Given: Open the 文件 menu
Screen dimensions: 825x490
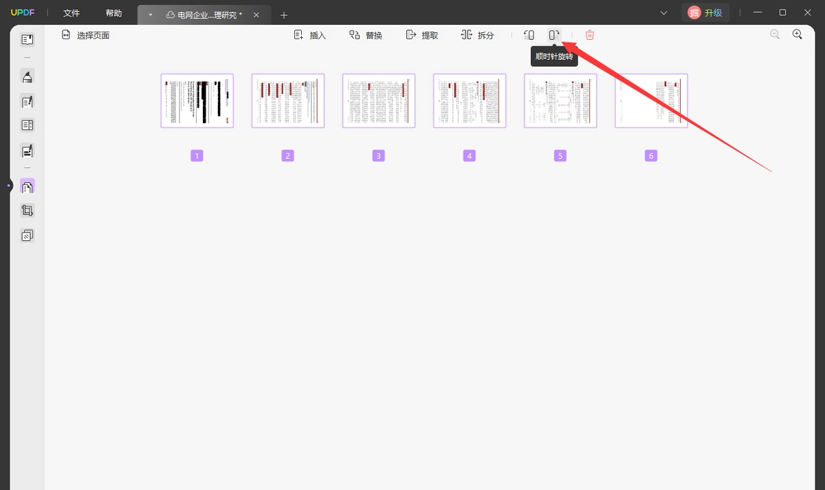Looking at the screenshot, I should 71,13.
